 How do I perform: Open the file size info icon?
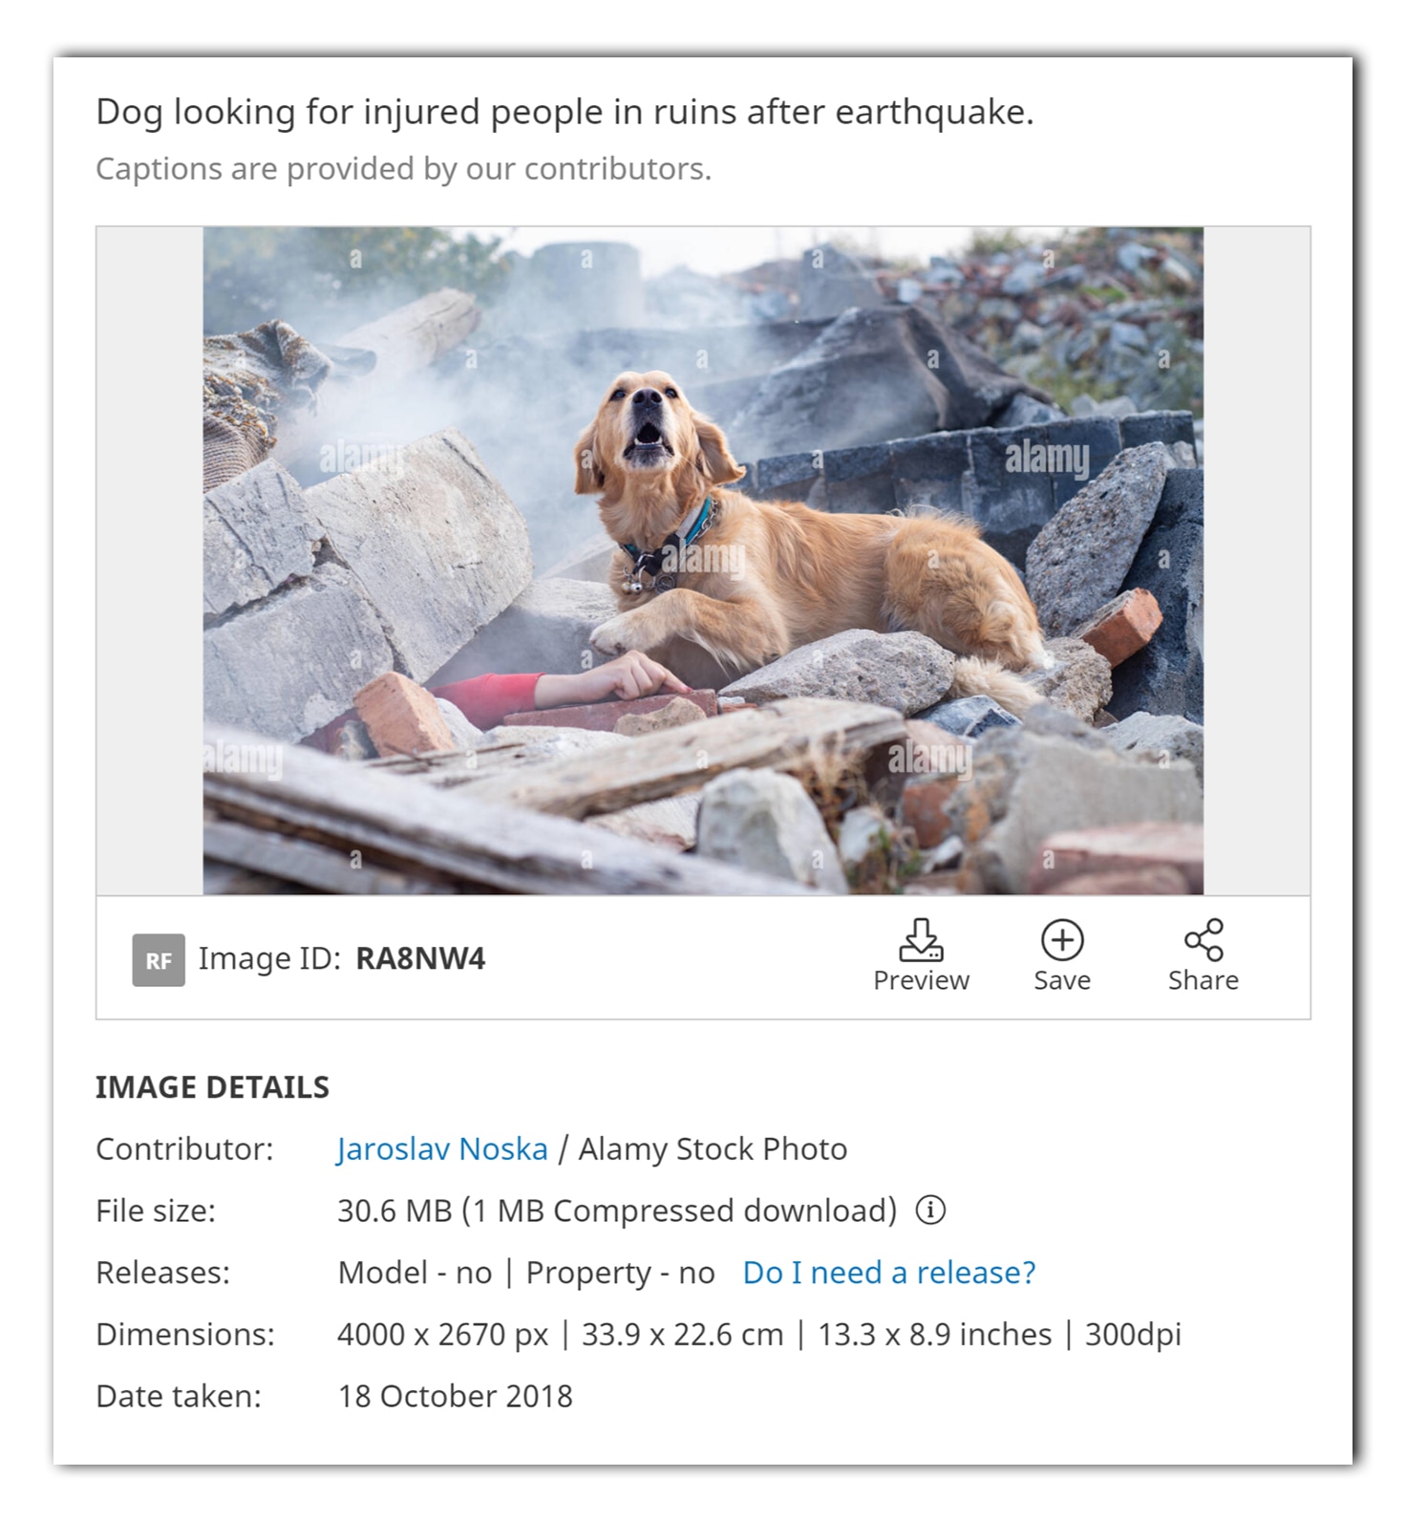[930, 1211]
